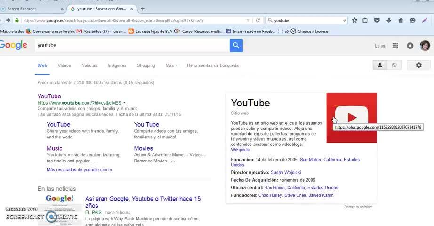
Task: Click the red YouTube logo image
Action: pyautogui.click(x=351, y=118)
